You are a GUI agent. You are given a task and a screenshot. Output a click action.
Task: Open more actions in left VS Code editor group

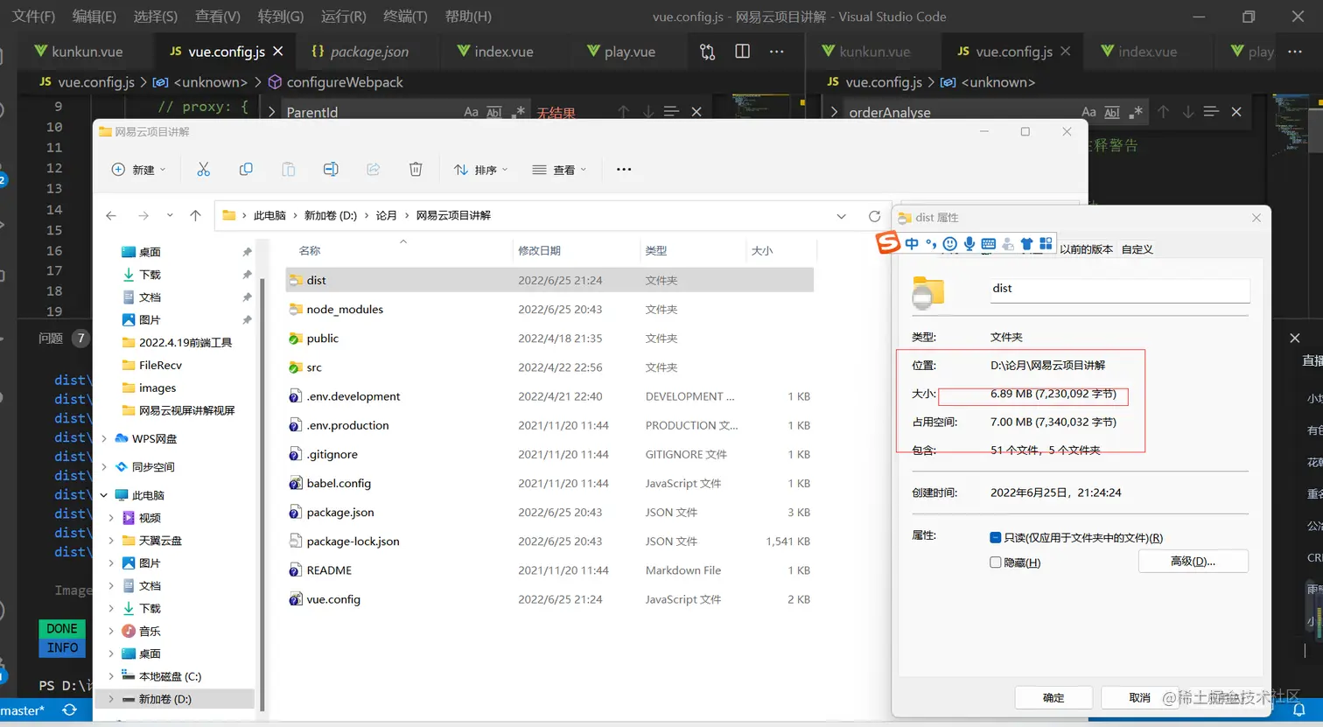tap(777, 52)
